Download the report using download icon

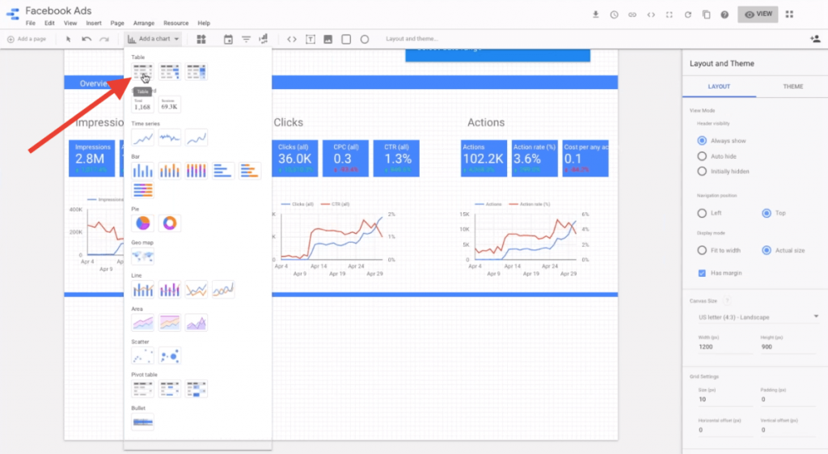tap(596, 15)
